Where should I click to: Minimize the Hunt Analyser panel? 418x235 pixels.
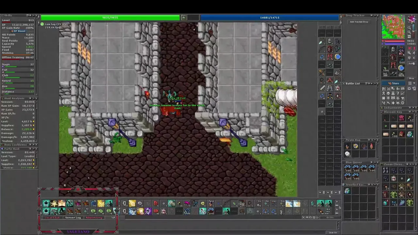click(33, 98)
